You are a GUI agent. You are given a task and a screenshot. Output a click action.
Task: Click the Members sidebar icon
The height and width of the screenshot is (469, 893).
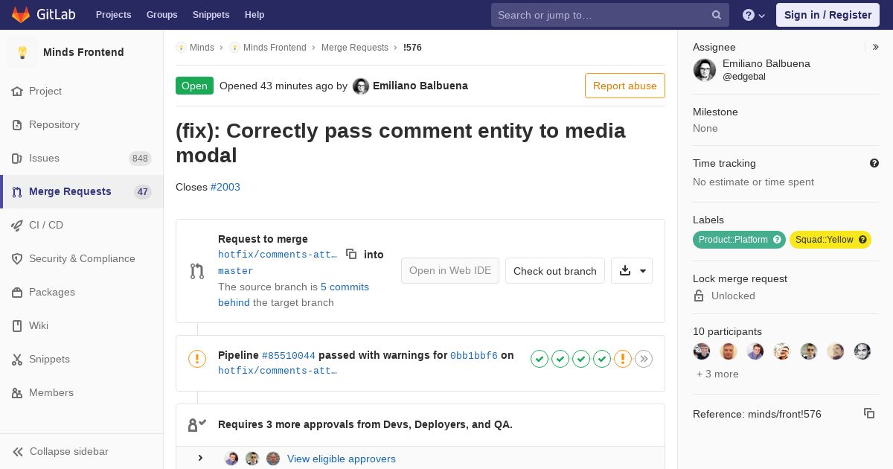pos(17,393)
